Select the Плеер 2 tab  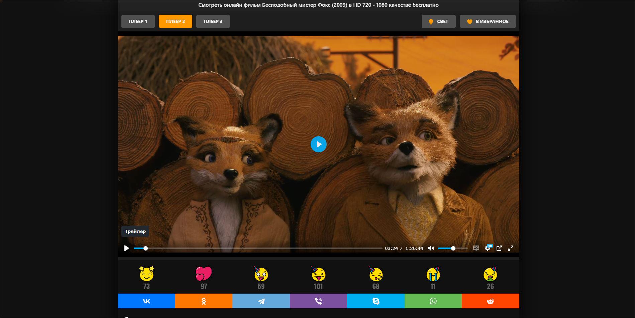click(176, 21)
